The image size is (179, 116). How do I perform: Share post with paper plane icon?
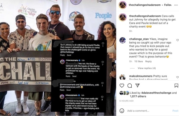click(137, 85)
